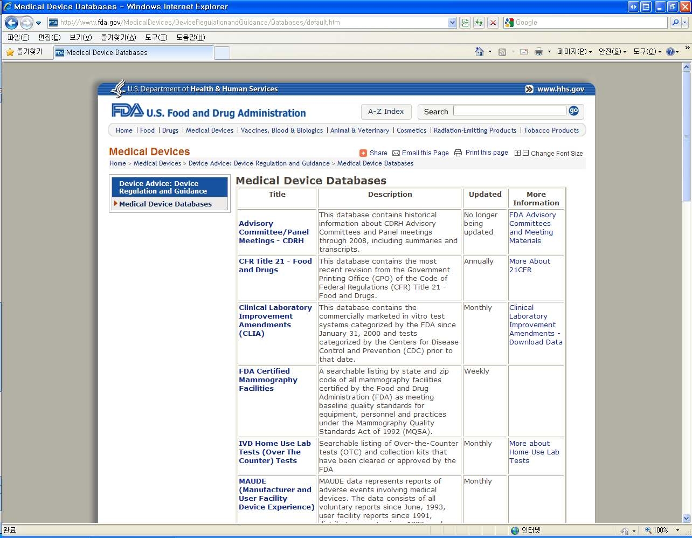Click the Share icon
Image resolution: width=692 pixels, height=538 pixels.
[x=363, y=153]
